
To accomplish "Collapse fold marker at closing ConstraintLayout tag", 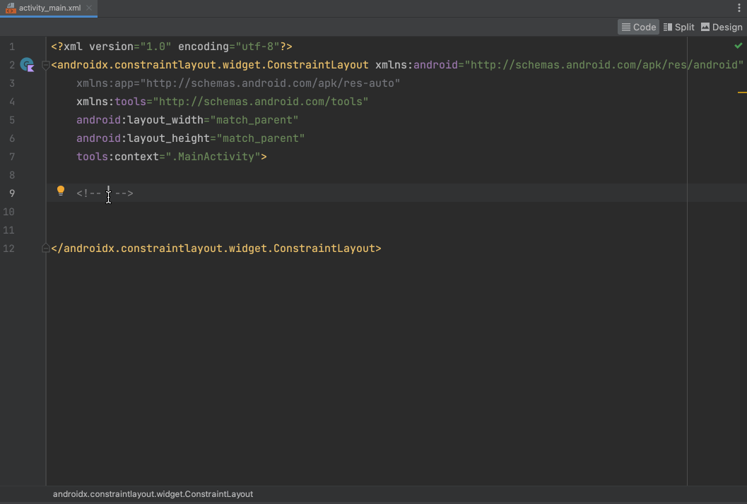I will tap(46, 248).
